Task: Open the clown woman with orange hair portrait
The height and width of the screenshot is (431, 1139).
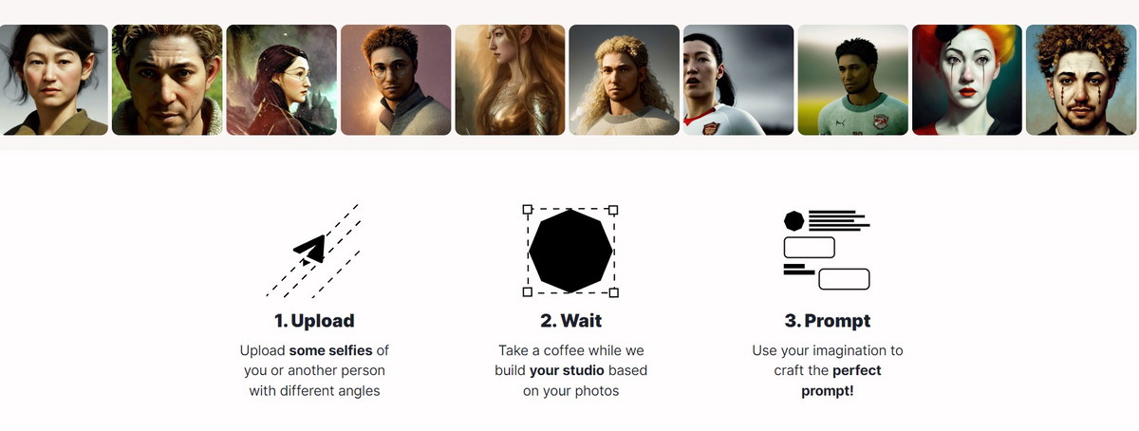Action: [967, 80]
